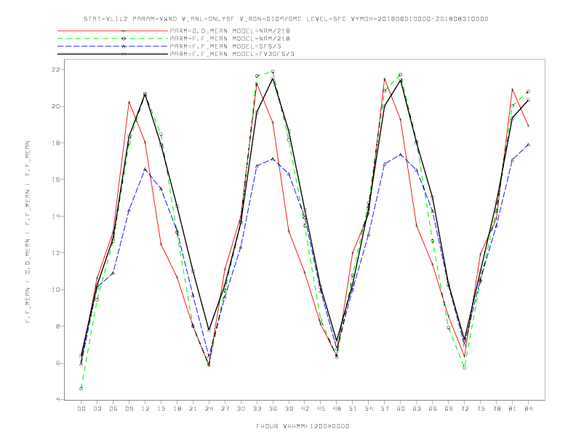Viewport: 576px width, 445px height.
Task: Click x-axis tick label 24
Action: [209, 409]
